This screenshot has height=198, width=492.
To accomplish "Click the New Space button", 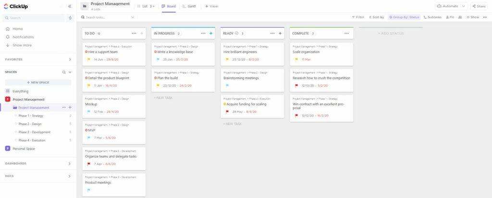I will point(38,82).
